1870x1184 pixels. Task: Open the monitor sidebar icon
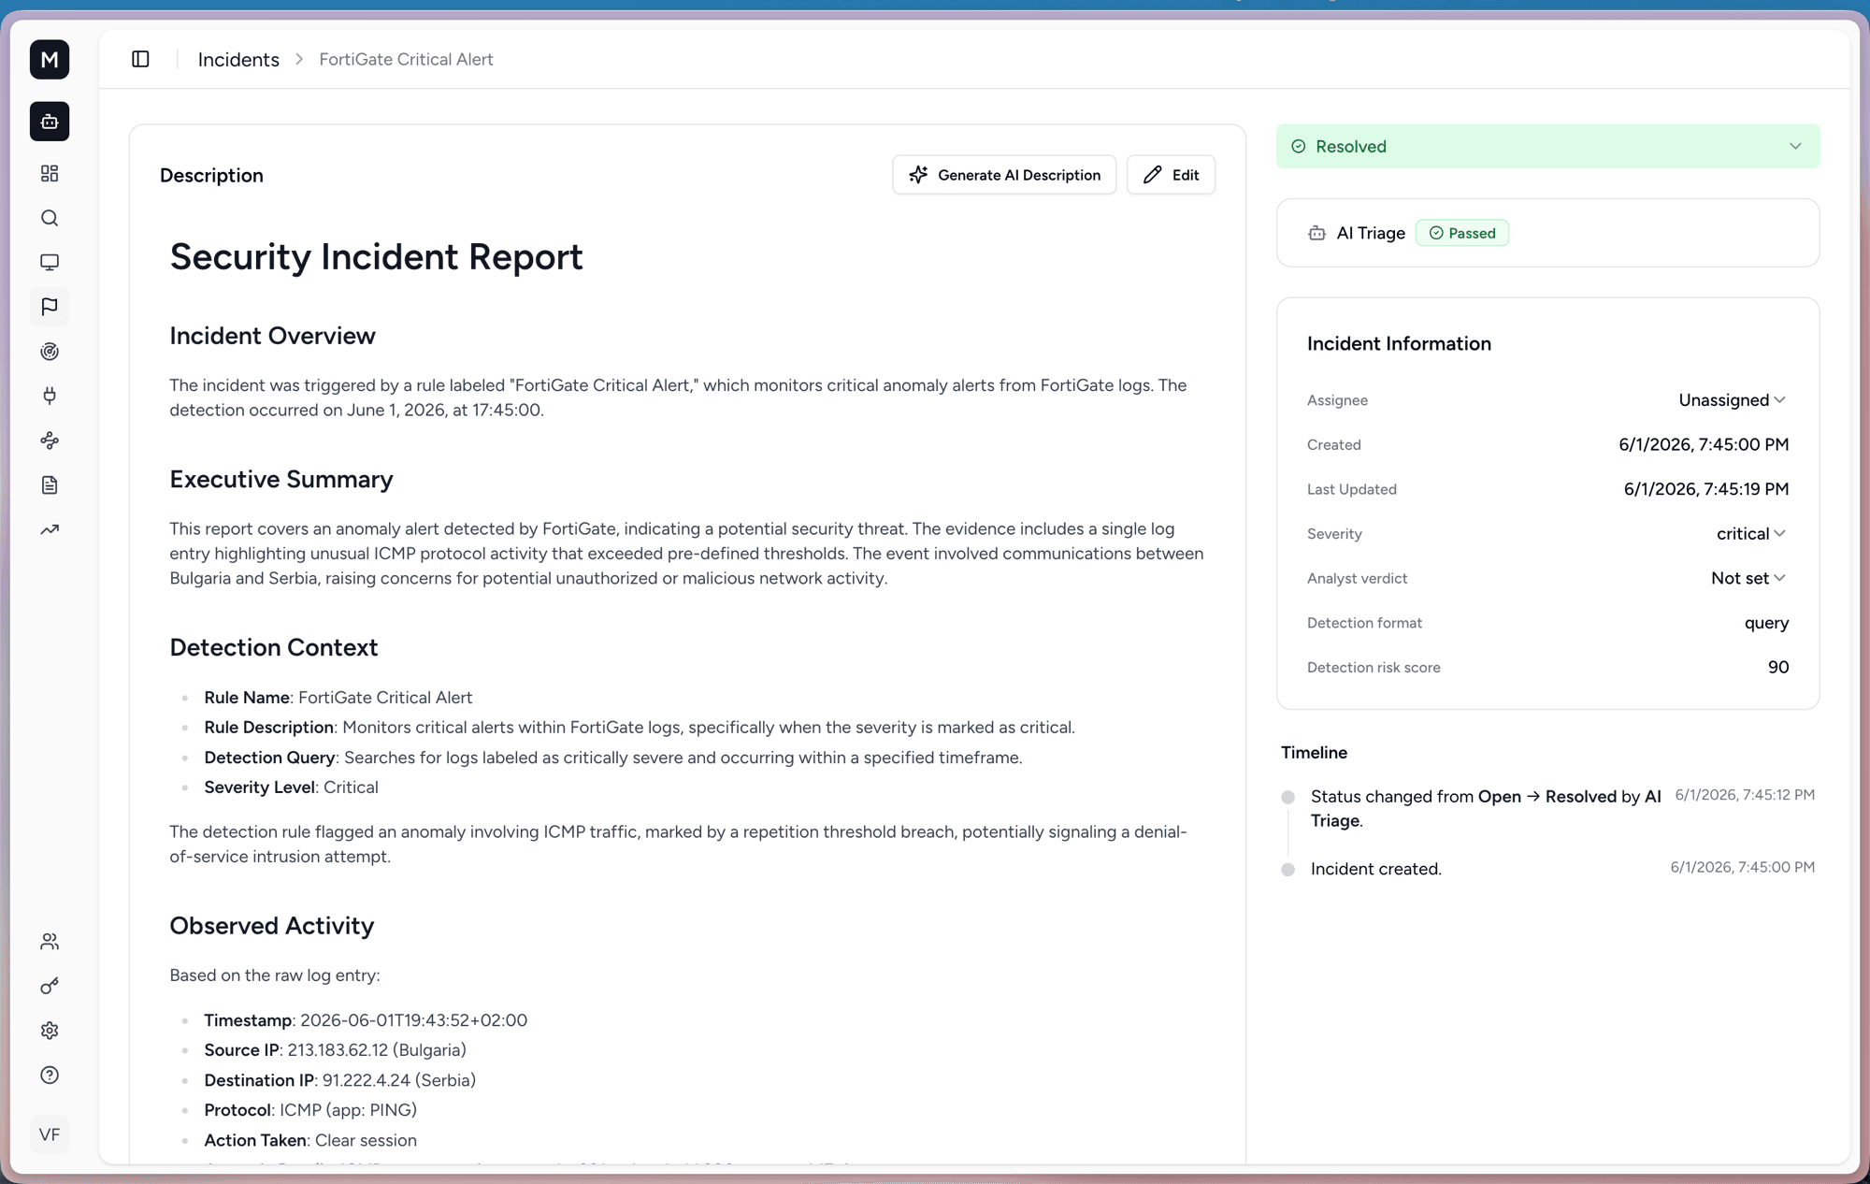pos(50,263)
